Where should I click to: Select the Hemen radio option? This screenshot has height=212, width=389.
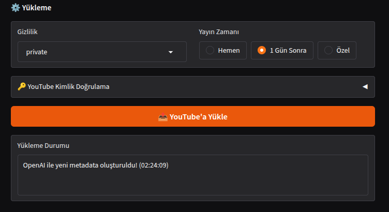(222, 50)
